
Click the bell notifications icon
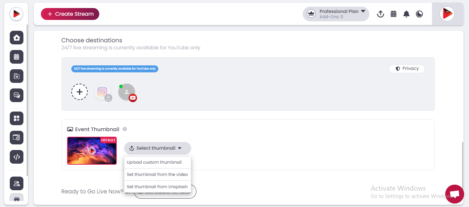406,14
